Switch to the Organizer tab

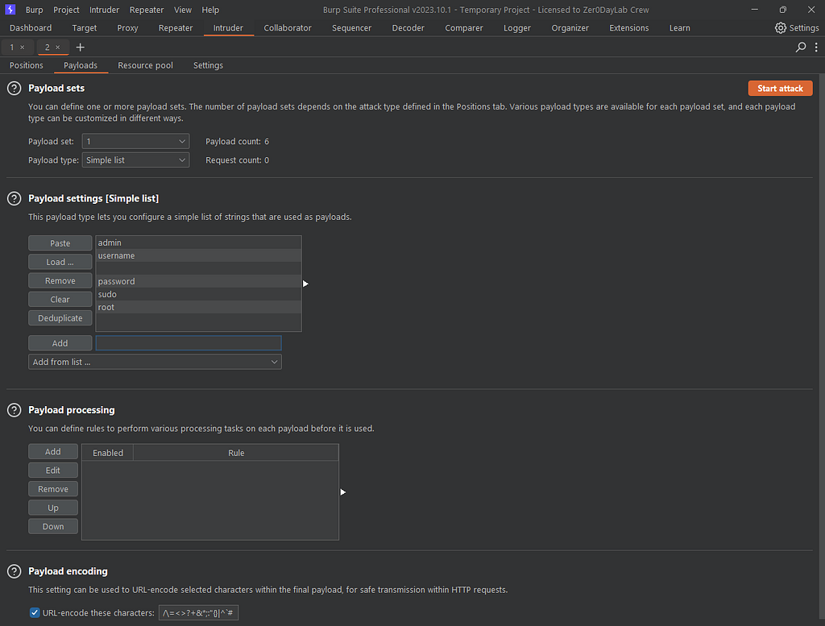point(570,28)
